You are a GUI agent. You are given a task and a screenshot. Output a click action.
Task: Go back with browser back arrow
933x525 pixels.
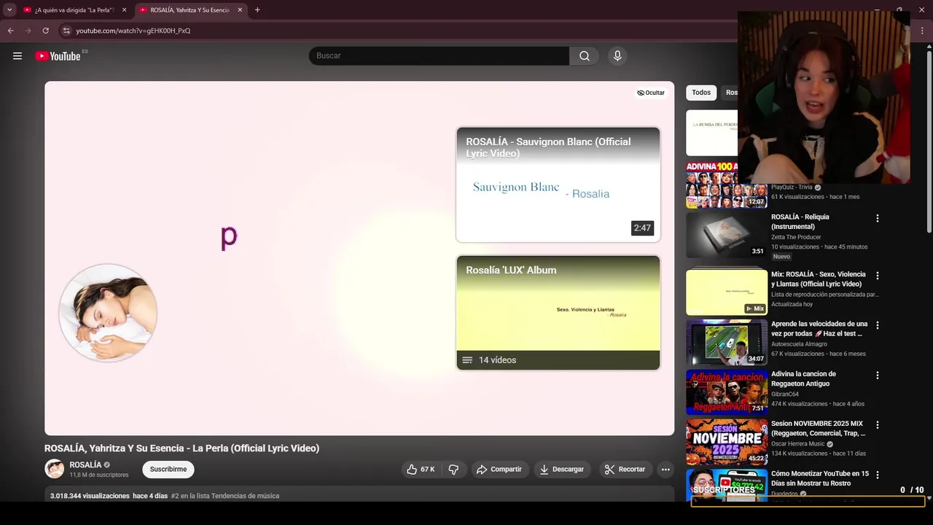click(x=10, y=31)
